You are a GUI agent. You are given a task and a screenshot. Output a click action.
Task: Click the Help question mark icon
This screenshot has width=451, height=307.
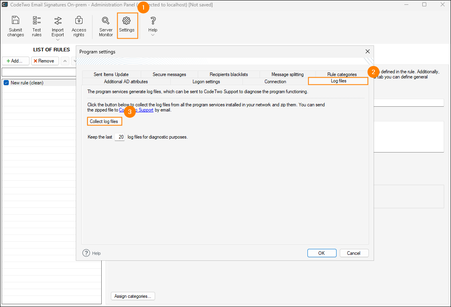pyautogui.click(x=153, y=21)
